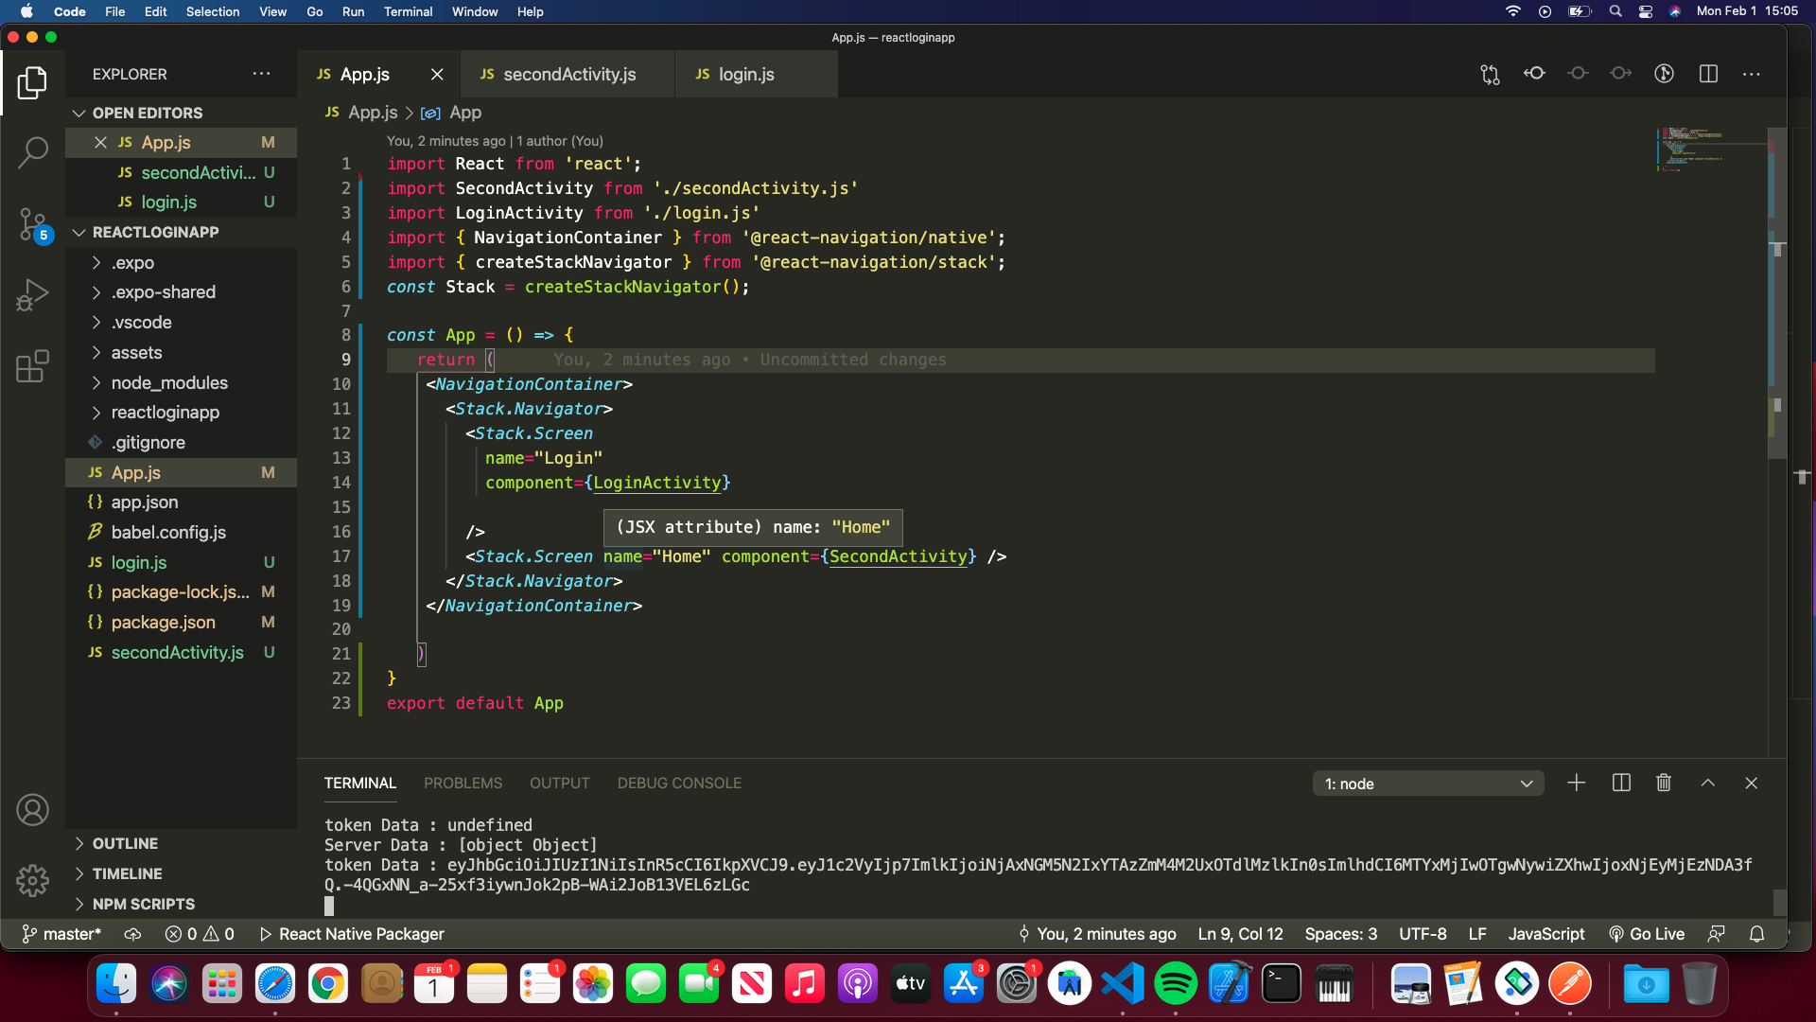Open Source Control view with 5 badge

coord(32,224)
